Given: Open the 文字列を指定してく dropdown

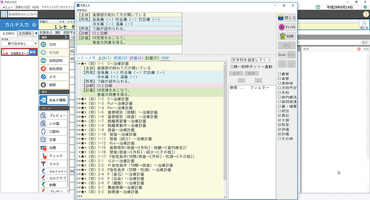Looking at the screenshot, I should click(250, 60).
